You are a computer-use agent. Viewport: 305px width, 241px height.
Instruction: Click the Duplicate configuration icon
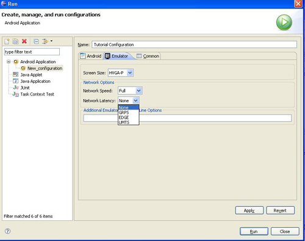(x=15, y=41)
